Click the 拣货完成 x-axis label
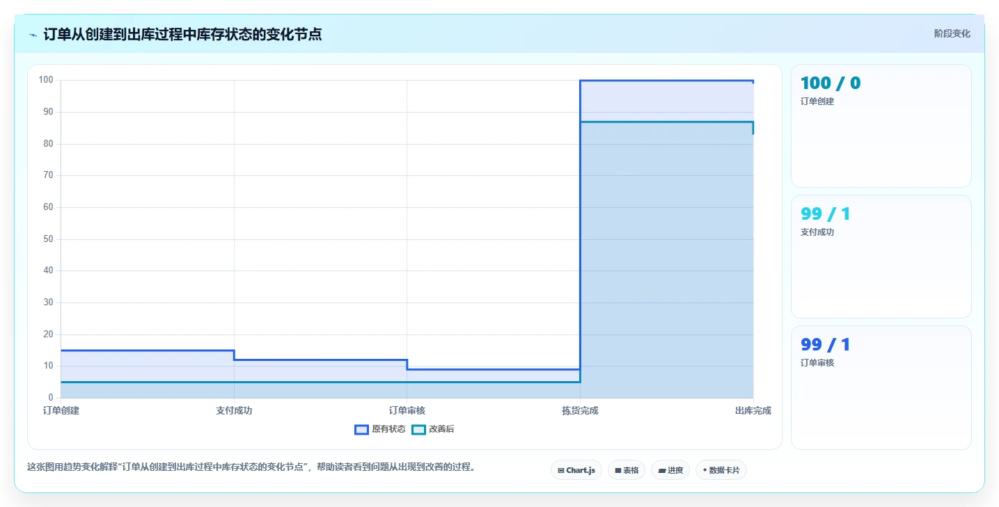 point(580,411)
